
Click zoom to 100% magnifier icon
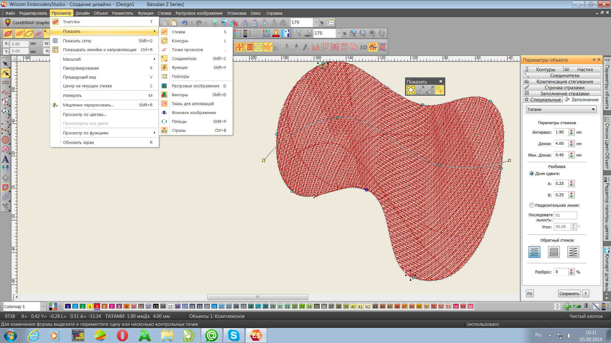coord(308,33)
